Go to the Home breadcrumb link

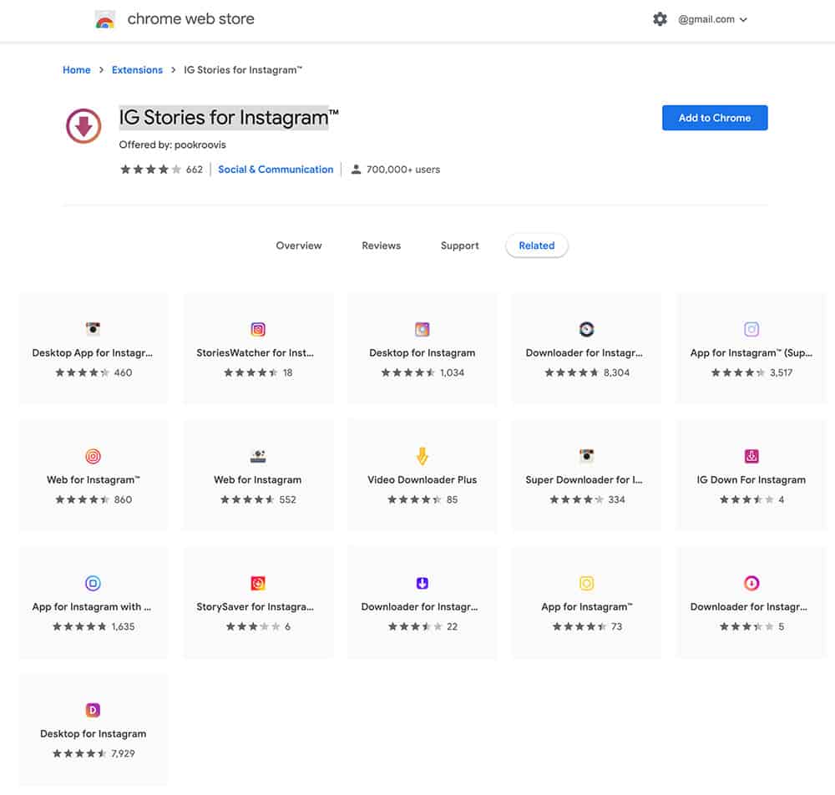click(77, 70)
